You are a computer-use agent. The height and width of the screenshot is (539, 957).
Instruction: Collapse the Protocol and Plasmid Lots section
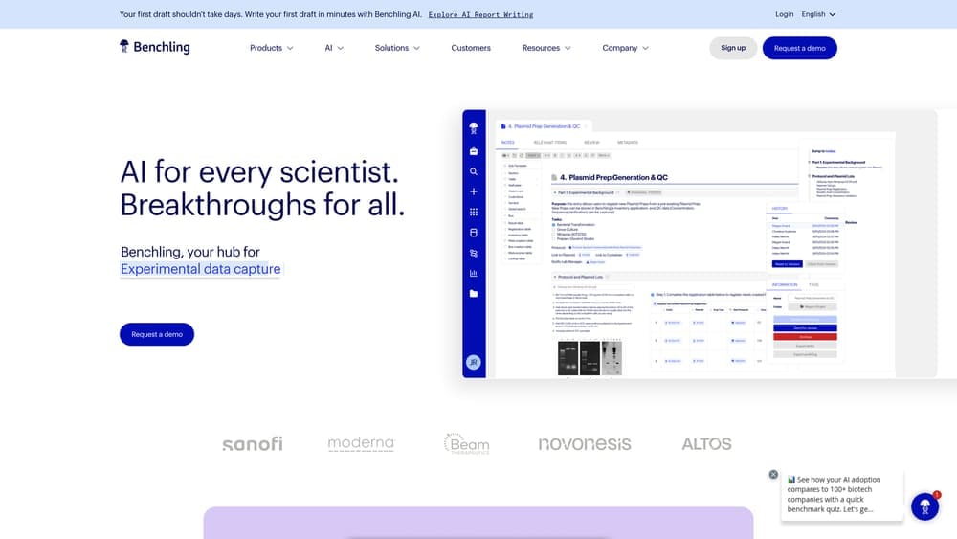tap(555, 277)
